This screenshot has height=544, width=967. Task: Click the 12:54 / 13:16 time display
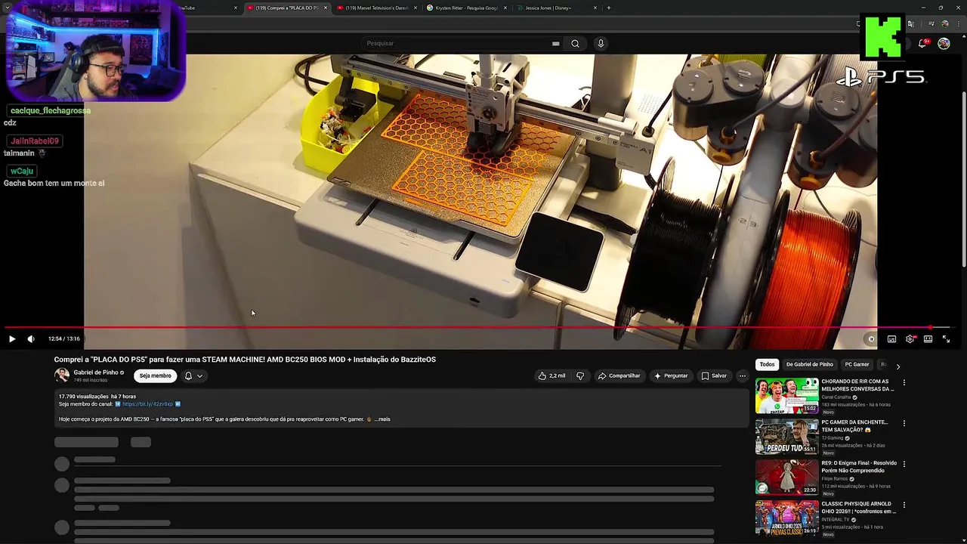point(63,339)
